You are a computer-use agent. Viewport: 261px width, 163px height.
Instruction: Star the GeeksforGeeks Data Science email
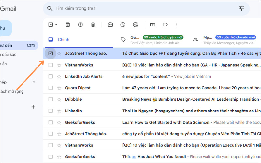[x=59, y=123]
